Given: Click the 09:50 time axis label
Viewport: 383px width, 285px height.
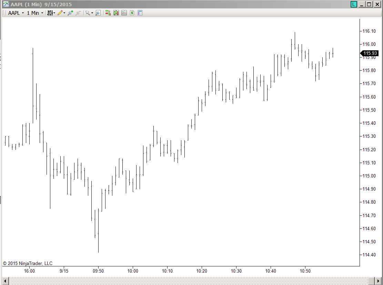Looking at the screenshot, I should 98,271.
